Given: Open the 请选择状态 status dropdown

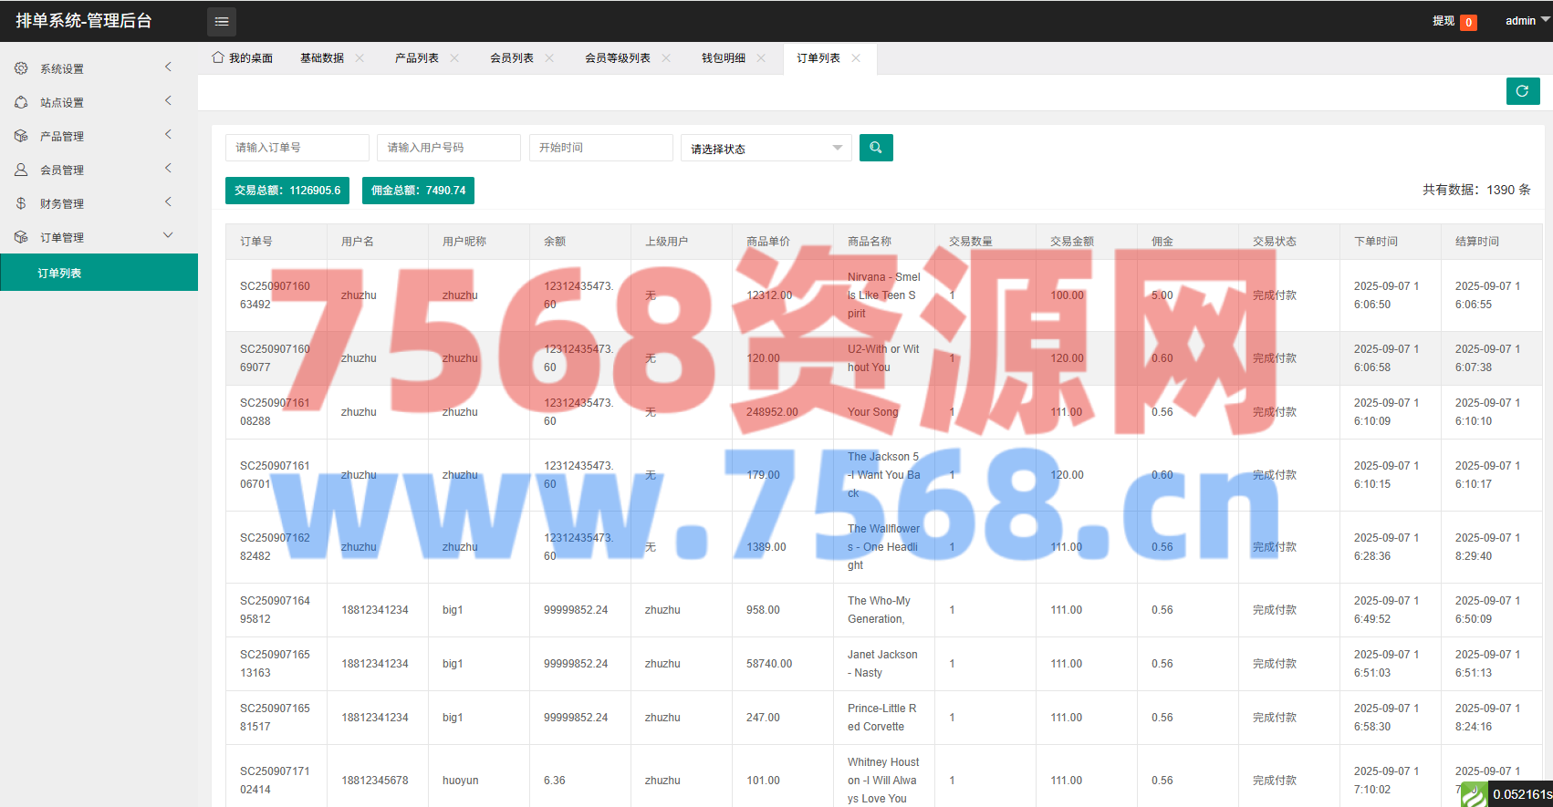Looking at the screenshot, I should [x=766, y=149].
